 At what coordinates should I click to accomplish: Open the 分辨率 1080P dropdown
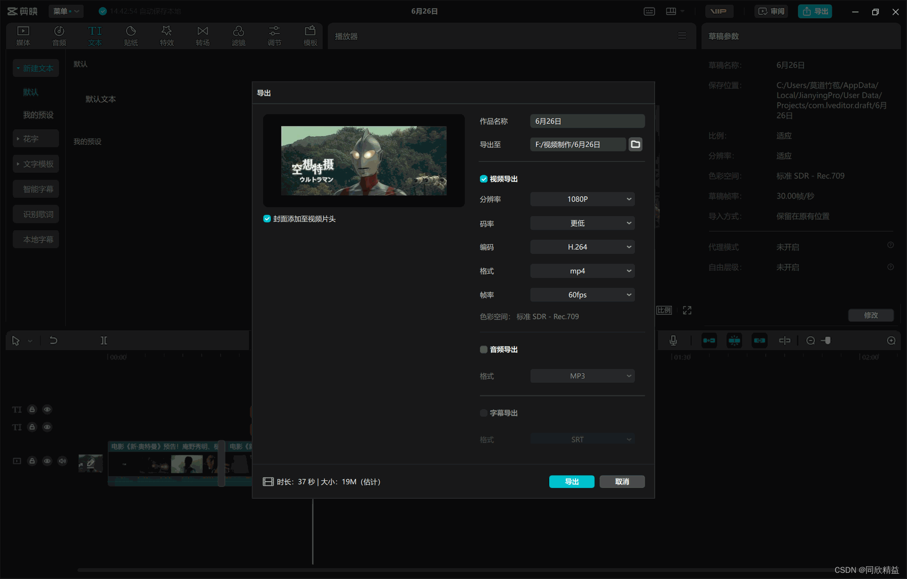click(x=582, y=199)
